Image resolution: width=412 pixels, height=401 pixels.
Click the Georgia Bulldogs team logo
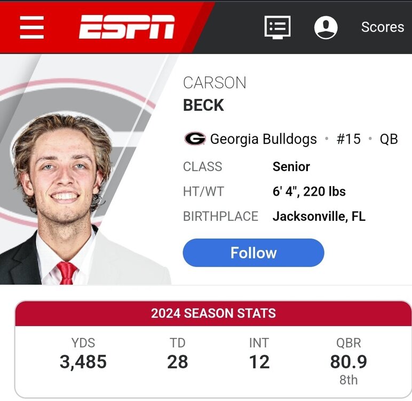[x=195, y=139]
